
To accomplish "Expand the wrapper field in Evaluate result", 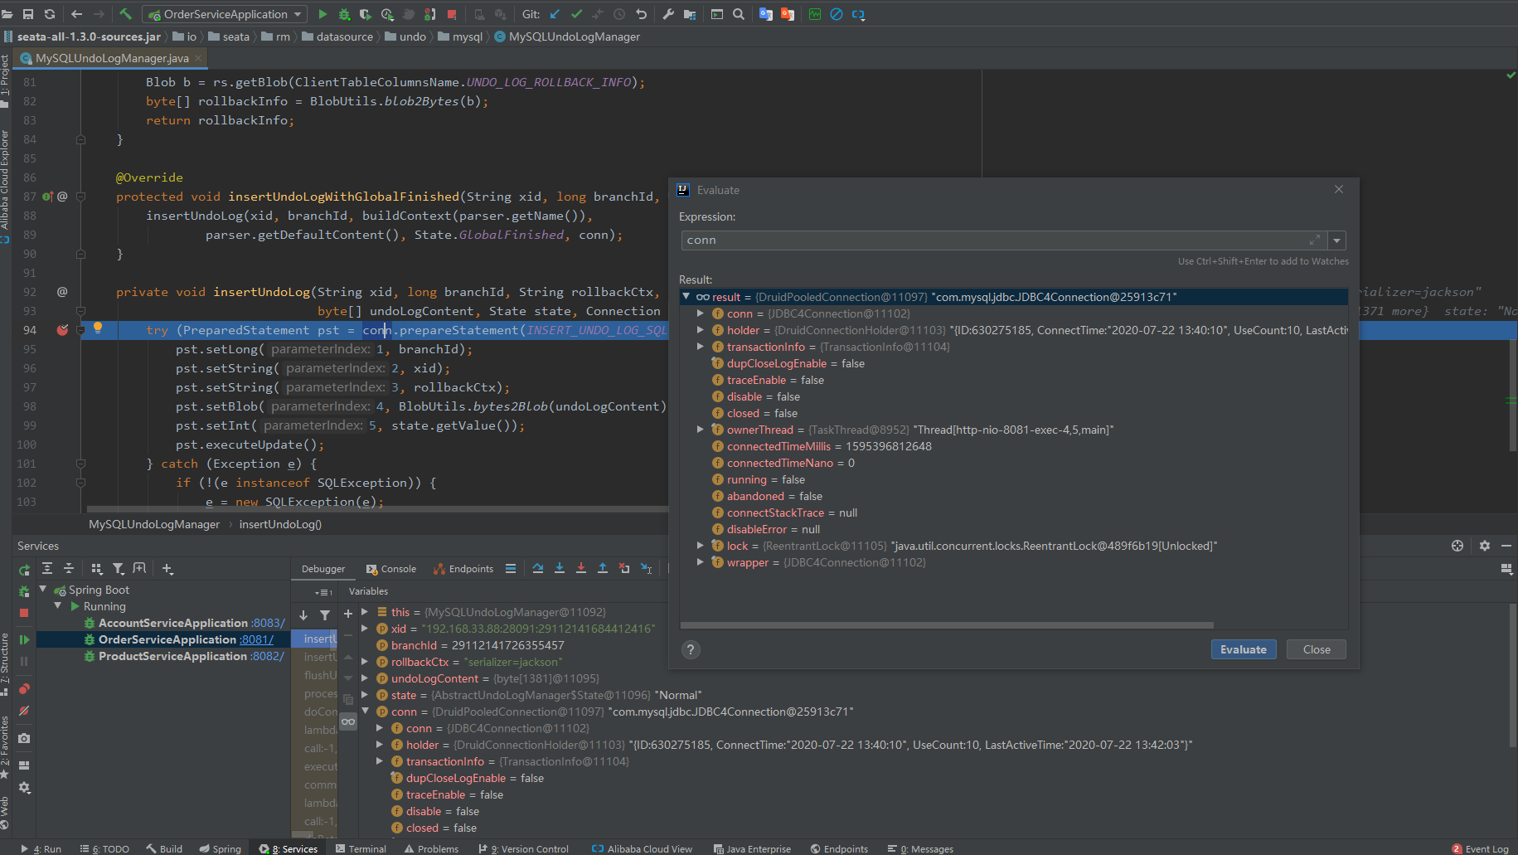I will click(701, 562).
